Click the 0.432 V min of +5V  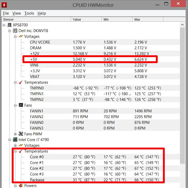pos(110,59)
